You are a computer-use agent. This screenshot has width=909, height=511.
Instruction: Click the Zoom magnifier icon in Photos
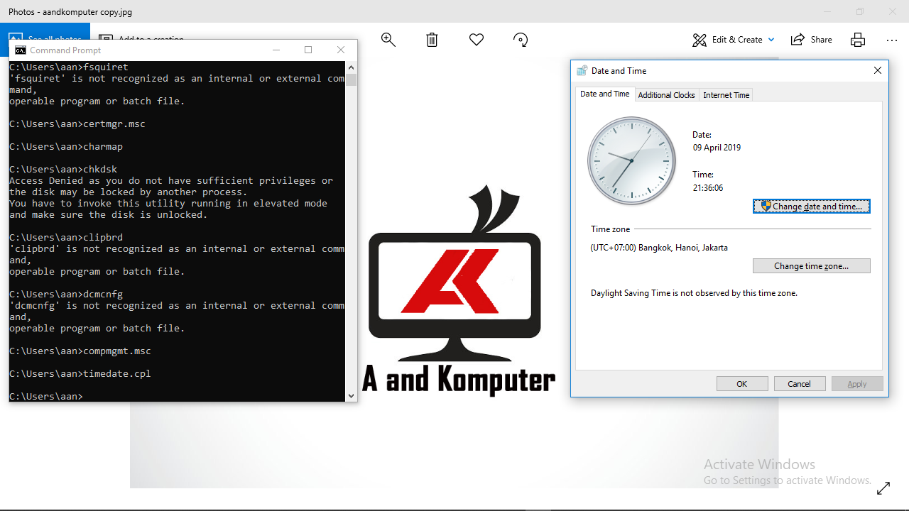(388, 40)
